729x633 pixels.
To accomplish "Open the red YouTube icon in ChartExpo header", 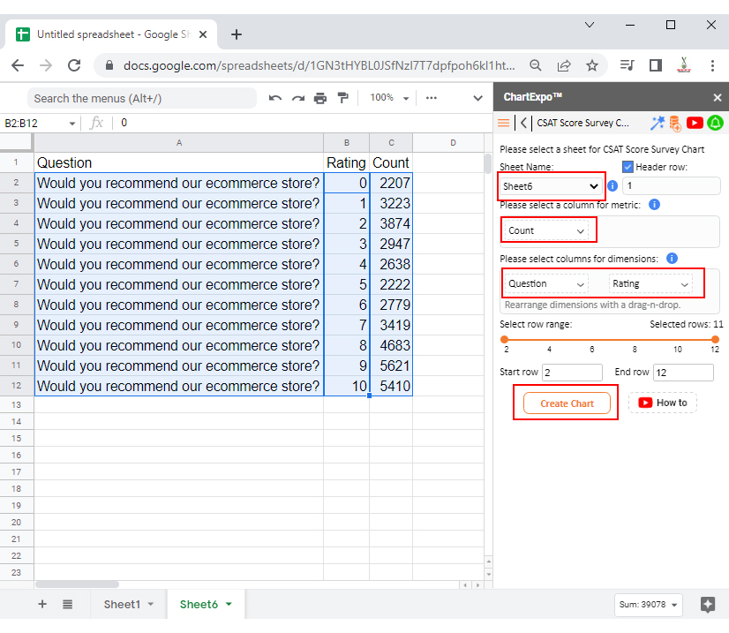I will pyautogui.click(x=695, y=123).
